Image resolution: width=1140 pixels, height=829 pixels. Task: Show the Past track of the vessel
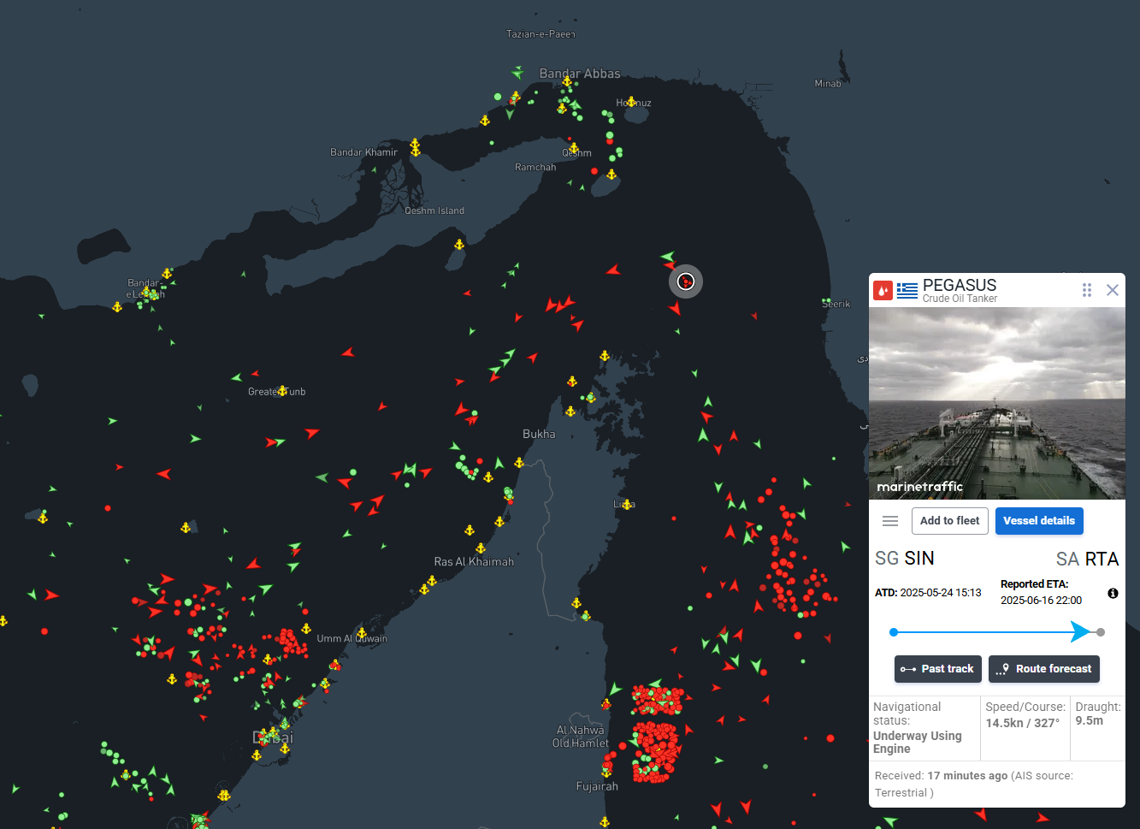click(937, 669)
